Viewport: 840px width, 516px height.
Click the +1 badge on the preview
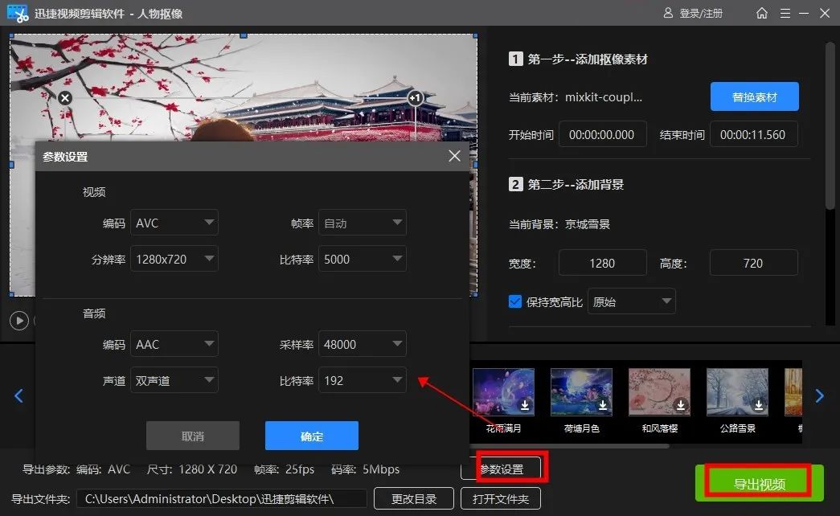[x=416, y=97]
